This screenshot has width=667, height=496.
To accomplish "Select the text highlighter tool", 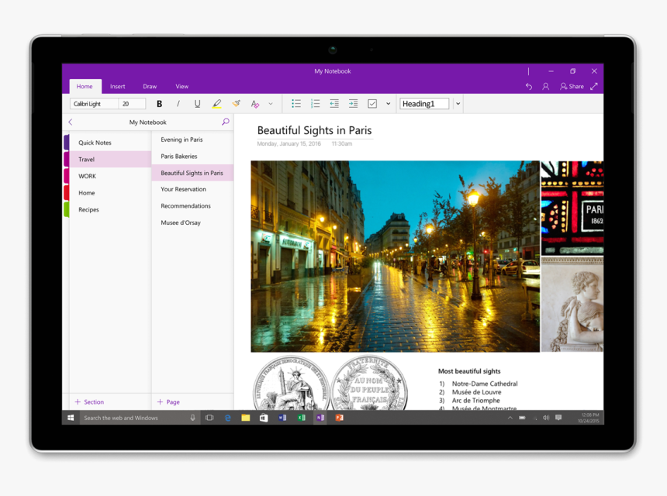I will (x=216, y=103).
